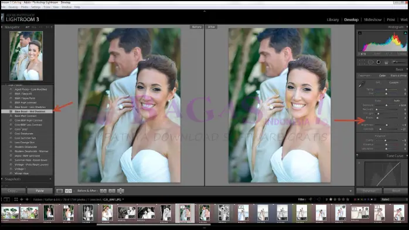This screenshot has width=409, height=230.
Task: Activate the Crop Overlay tool
Action: (x=362, y=62)
